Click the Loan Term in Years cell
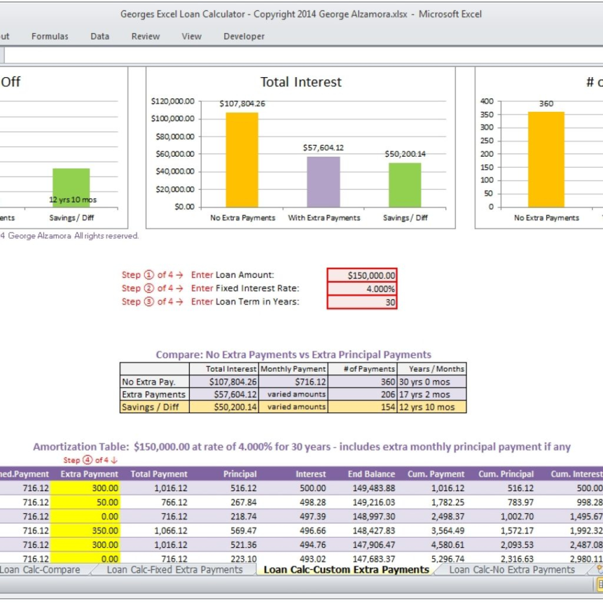603x603 pixels. coord(362,302)
